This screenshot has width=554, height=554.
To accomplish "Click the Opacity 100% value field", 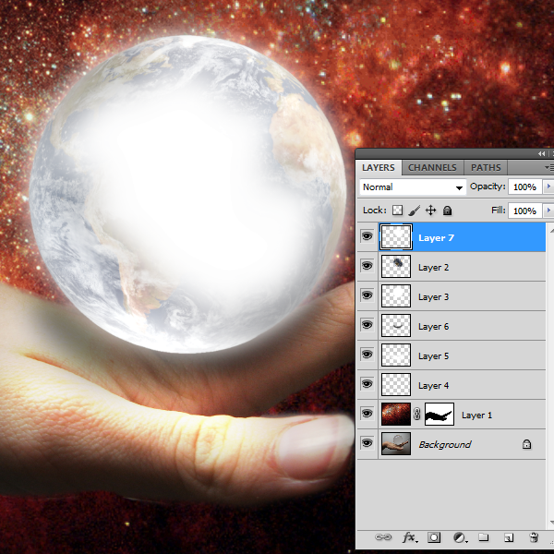I will (x=525, y=187).
